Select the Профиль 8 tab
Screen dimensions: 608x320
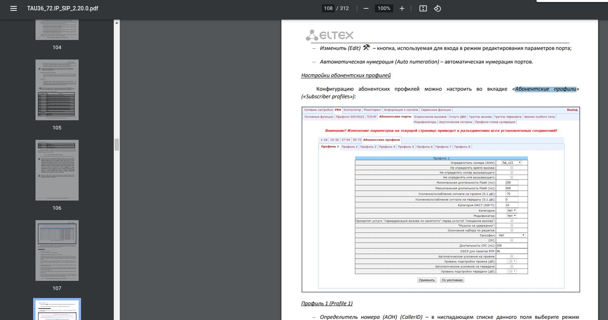tap(463, 147)
